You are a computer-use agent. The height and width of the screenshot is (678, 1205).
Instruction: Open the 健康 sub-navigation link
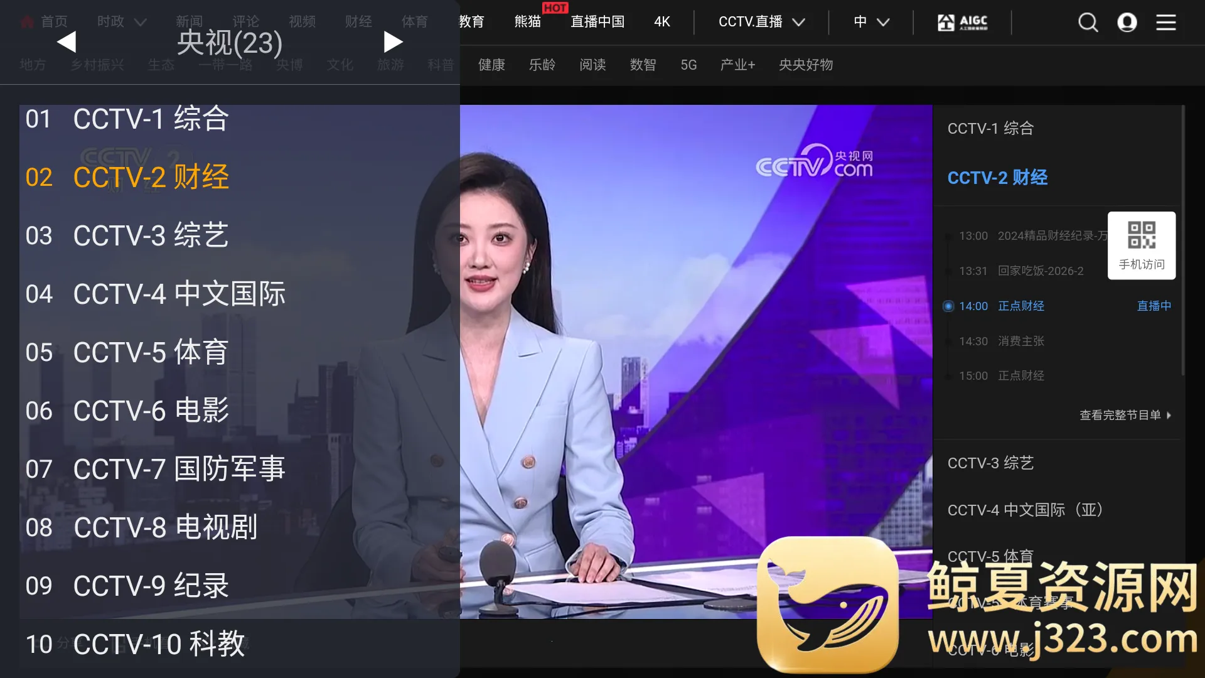(x=491, y=65)
